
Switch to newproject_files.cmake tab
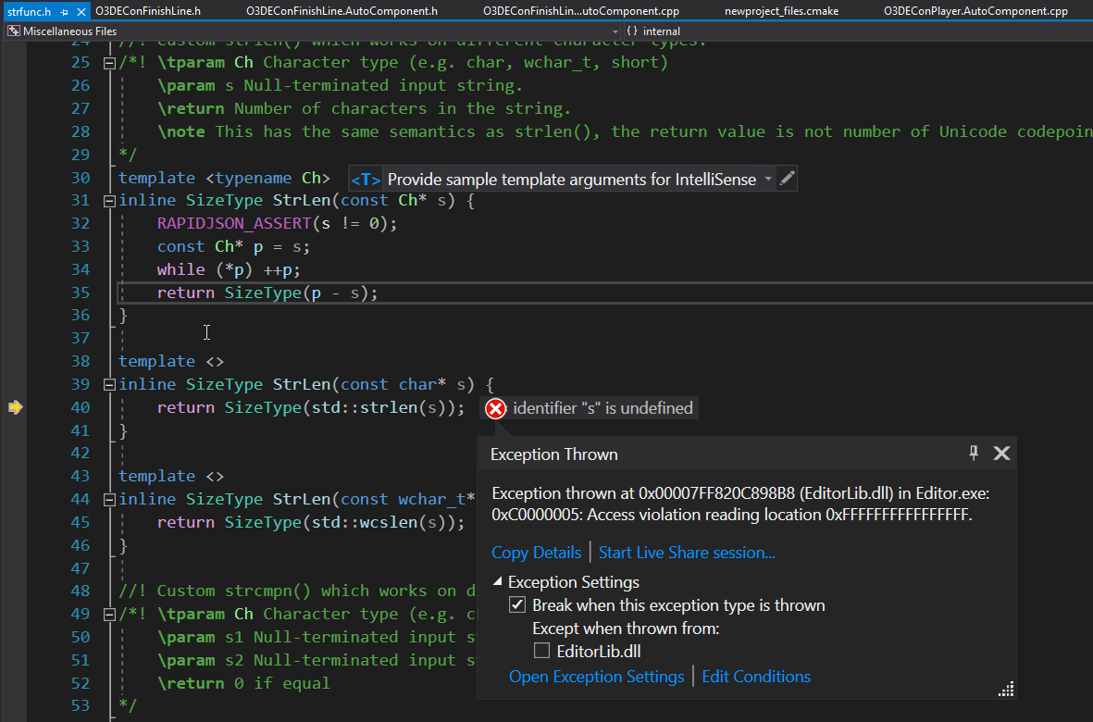click(781, 11)
